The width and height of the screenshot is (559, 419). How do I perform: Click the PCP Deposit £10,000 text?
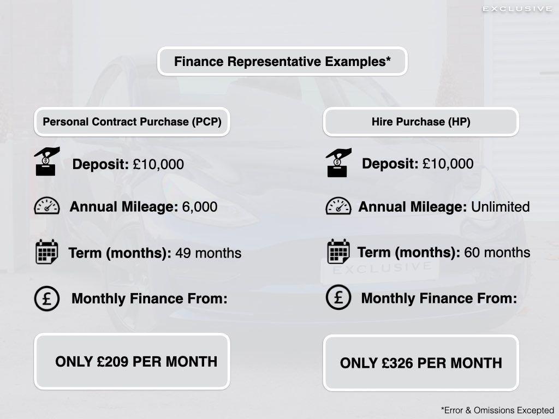click(x=128, y=164)
